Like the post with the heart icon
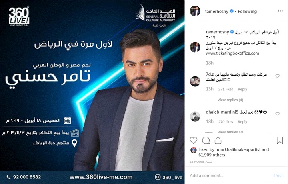The image size is (288, 184). (194, 141)
